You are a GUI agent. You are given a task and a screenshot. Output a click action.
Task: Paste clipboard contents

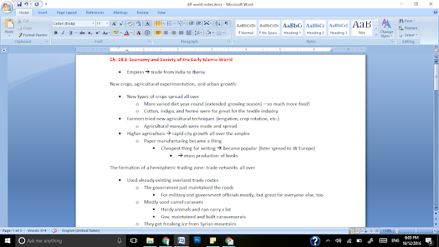pos(9,27)
